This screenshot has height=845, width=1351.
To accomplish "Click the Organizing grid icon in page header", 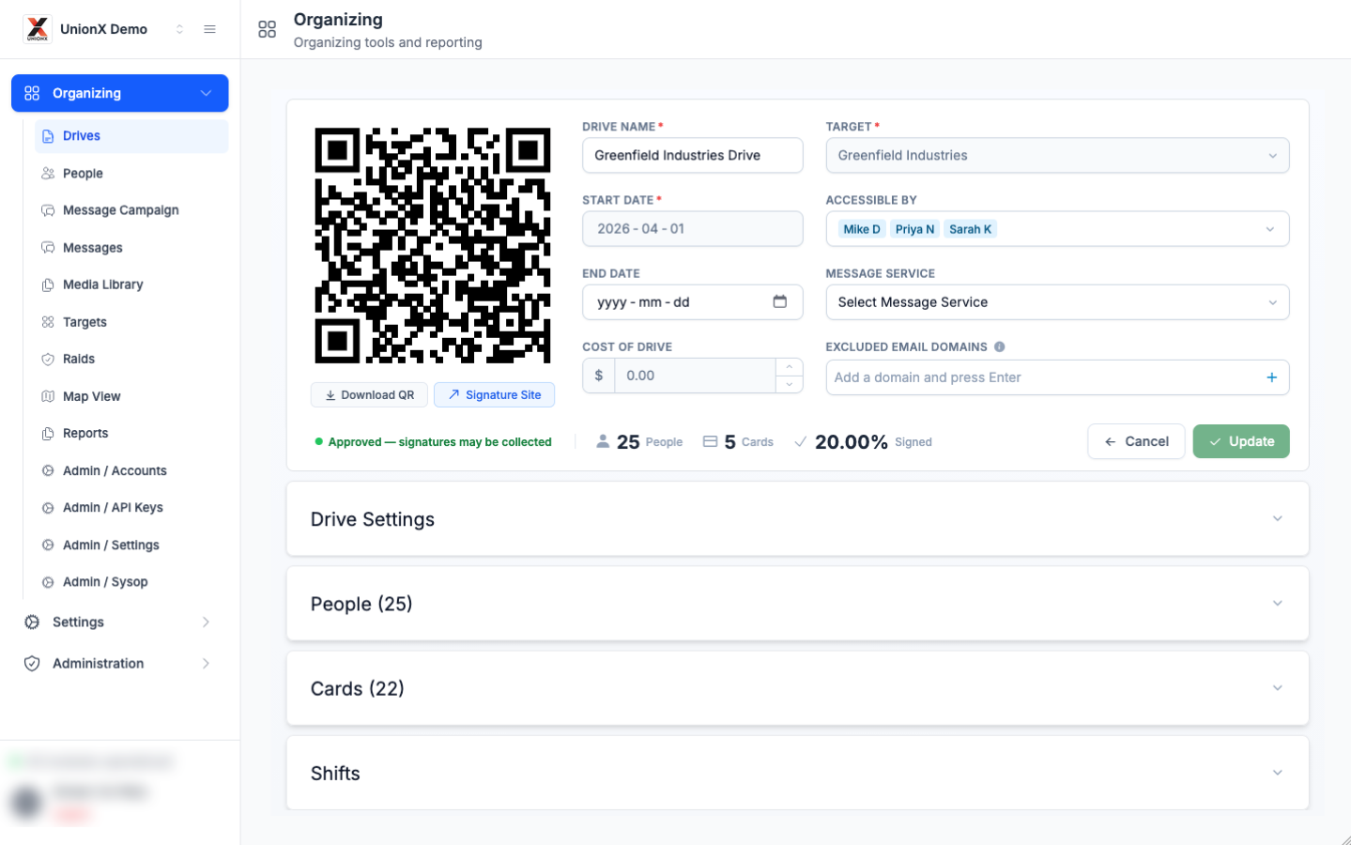I will [x=268, y=30].
